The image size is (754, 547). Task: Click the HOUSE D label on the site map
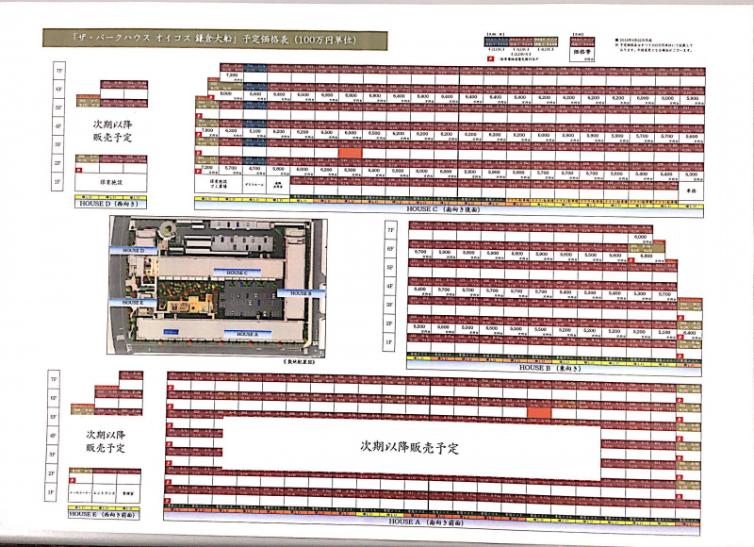pos(131,250)
